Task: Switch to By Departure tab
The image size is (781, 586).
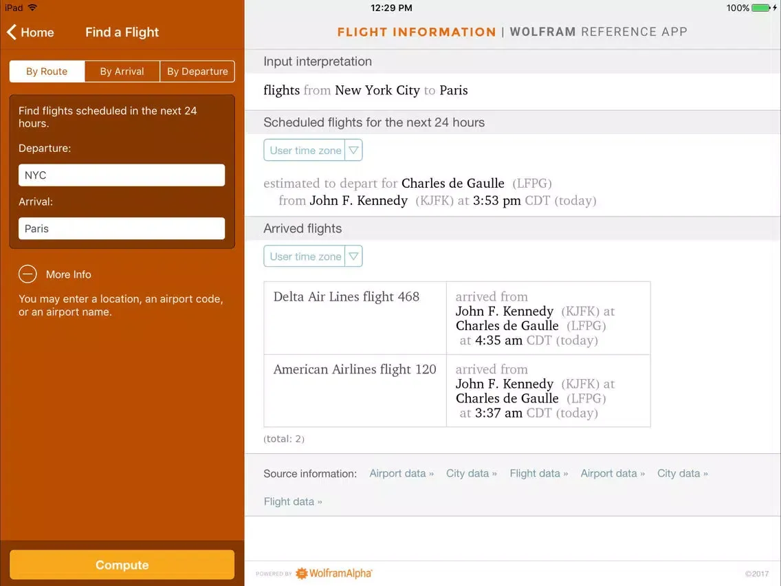Action: tap(197, 72)
